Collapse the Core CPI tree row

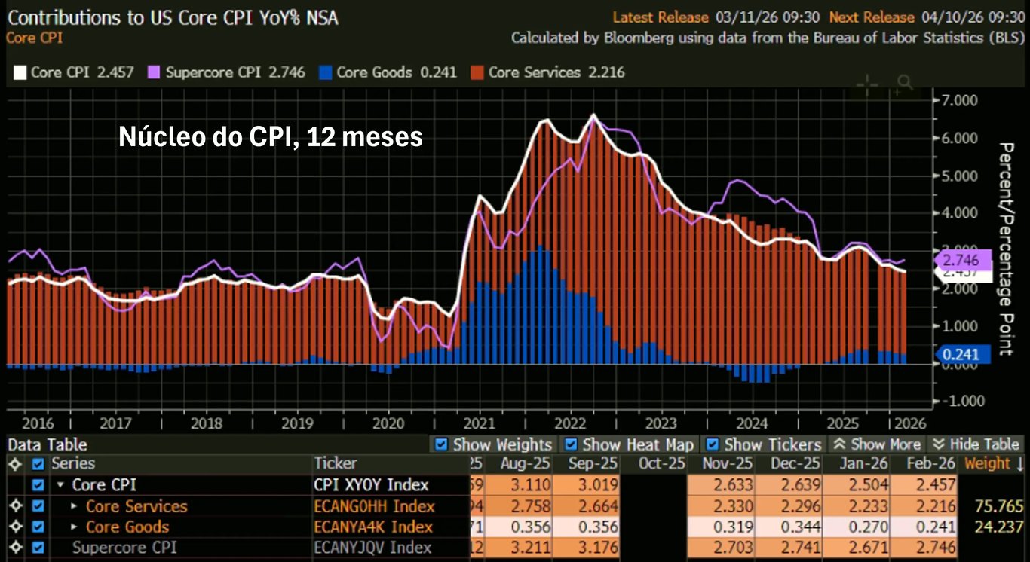(61, 485)
